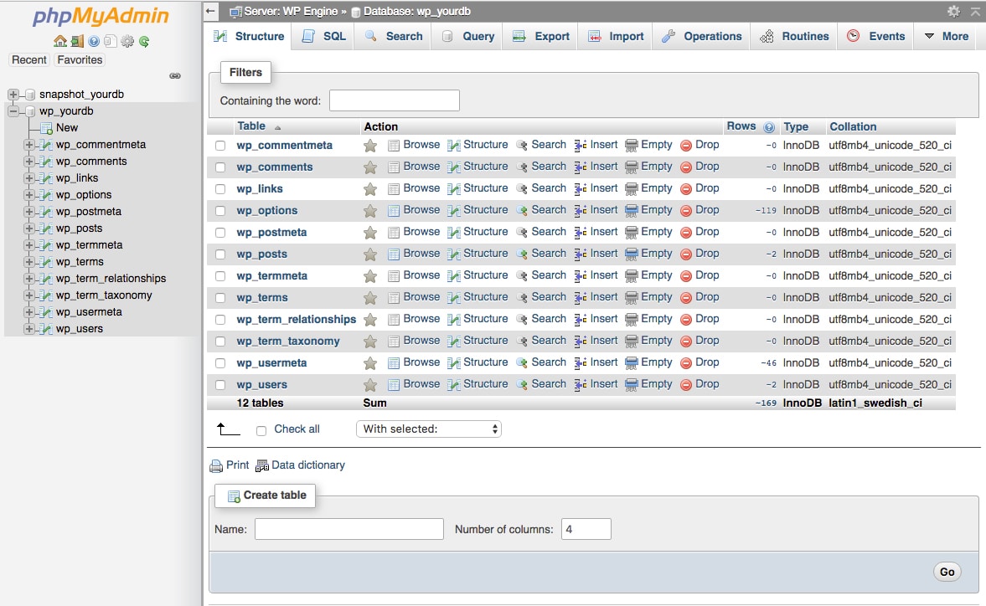The width and height of the screenshot is (986, 606).
Task: Tick the wp_comments row checkbox
Action: tap(220, 167)
